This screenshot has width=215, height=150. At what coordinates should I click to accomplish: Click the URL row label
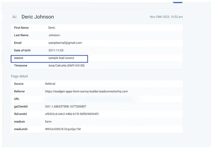(x=17, y=99)
